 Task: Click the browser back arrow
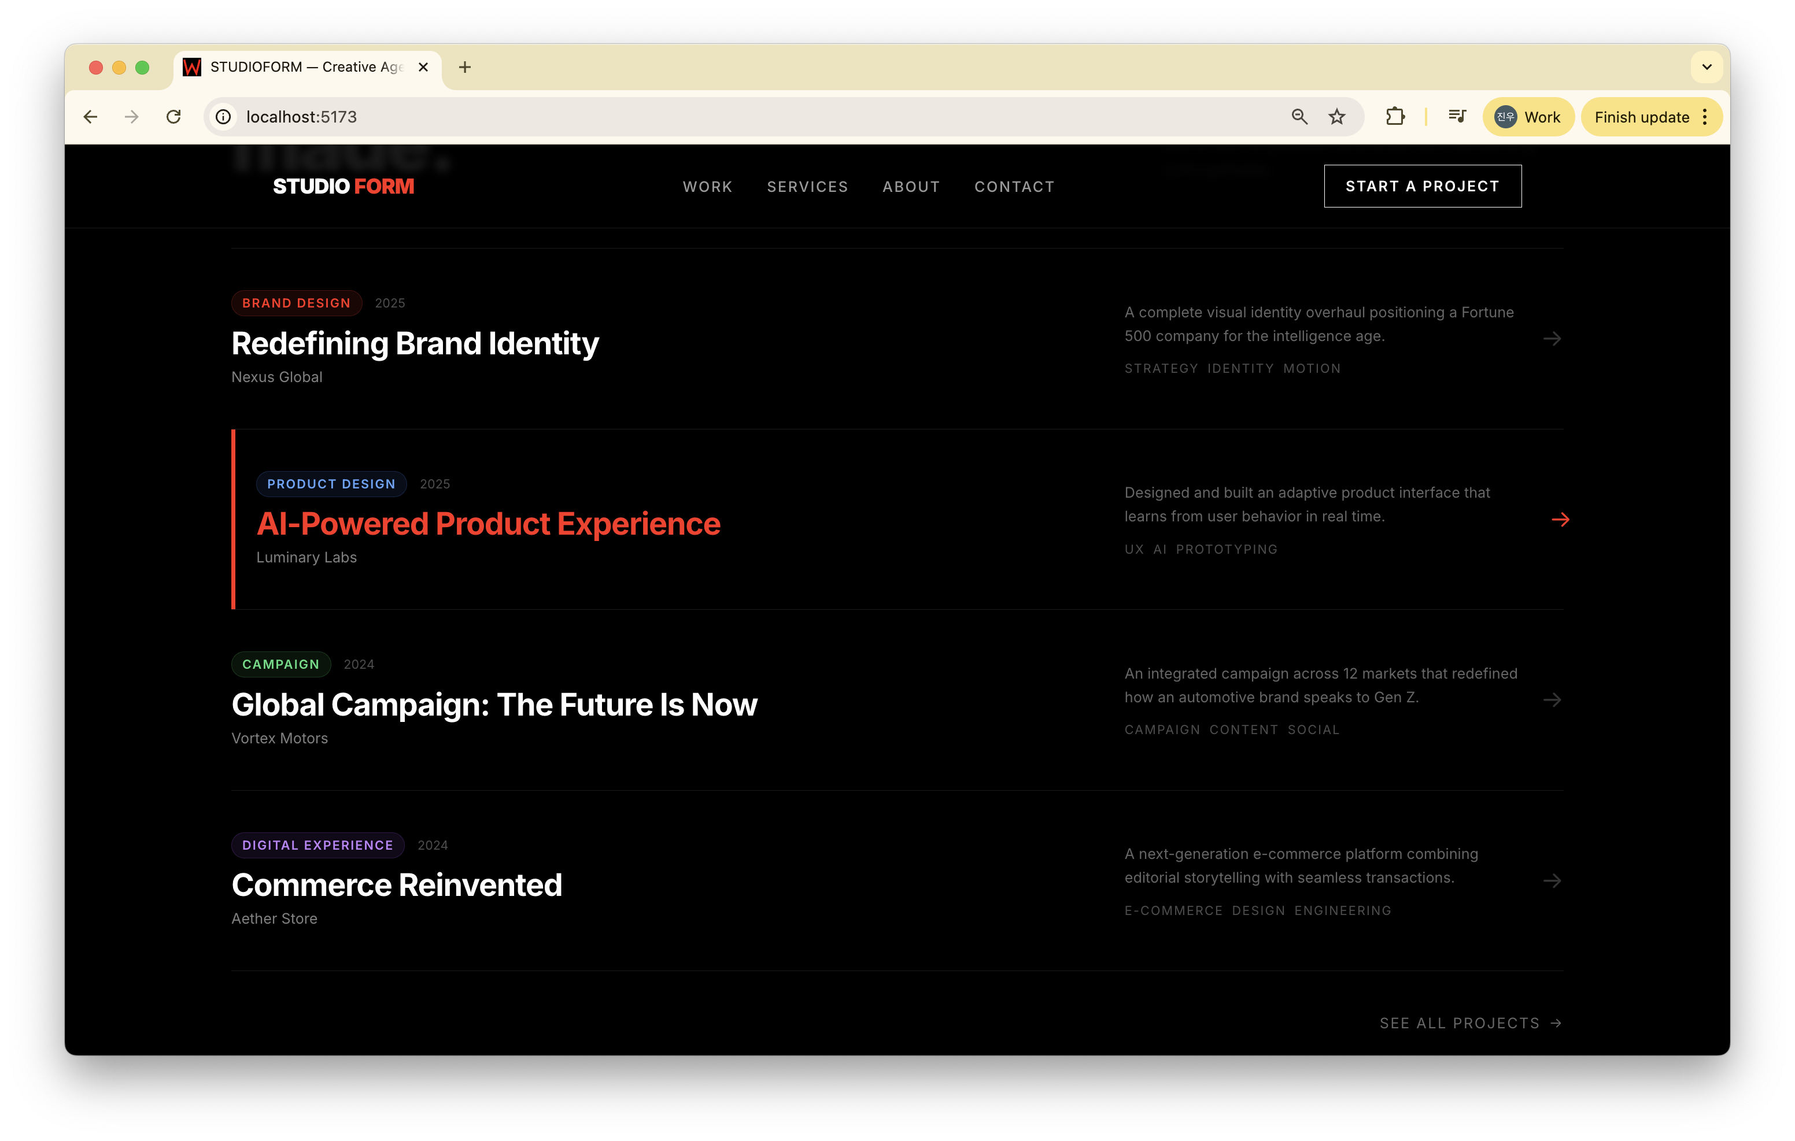coord(90,117)
